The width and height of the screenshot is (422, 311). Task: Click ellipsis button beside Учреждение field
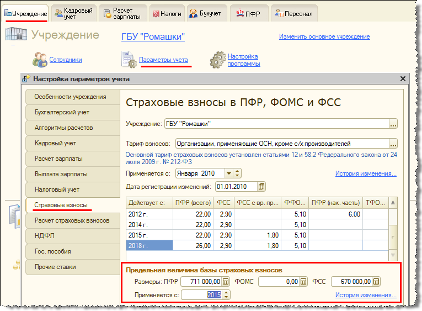(393, 124)
